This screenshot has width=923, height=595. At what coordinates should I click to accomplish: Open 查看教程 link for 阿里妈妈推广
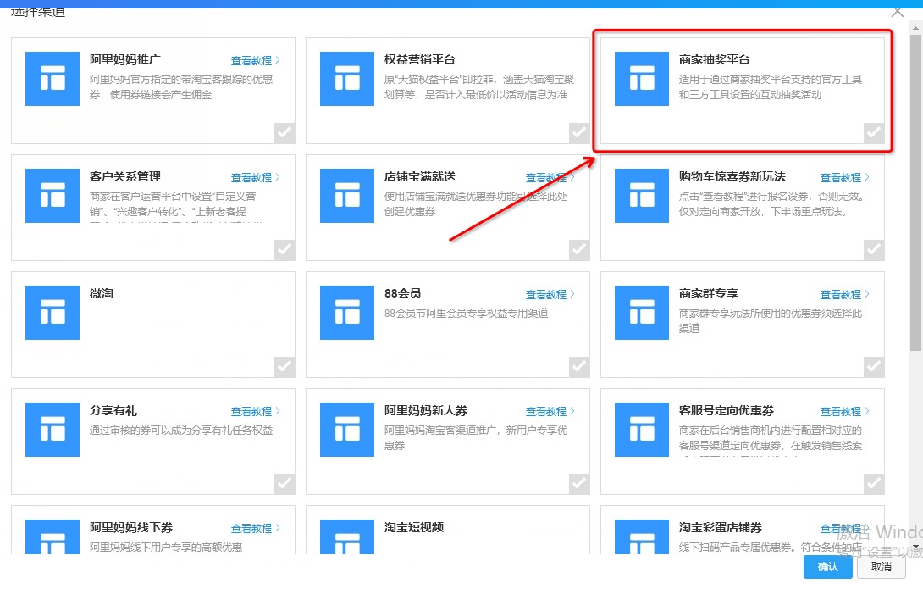pos(256,60)
